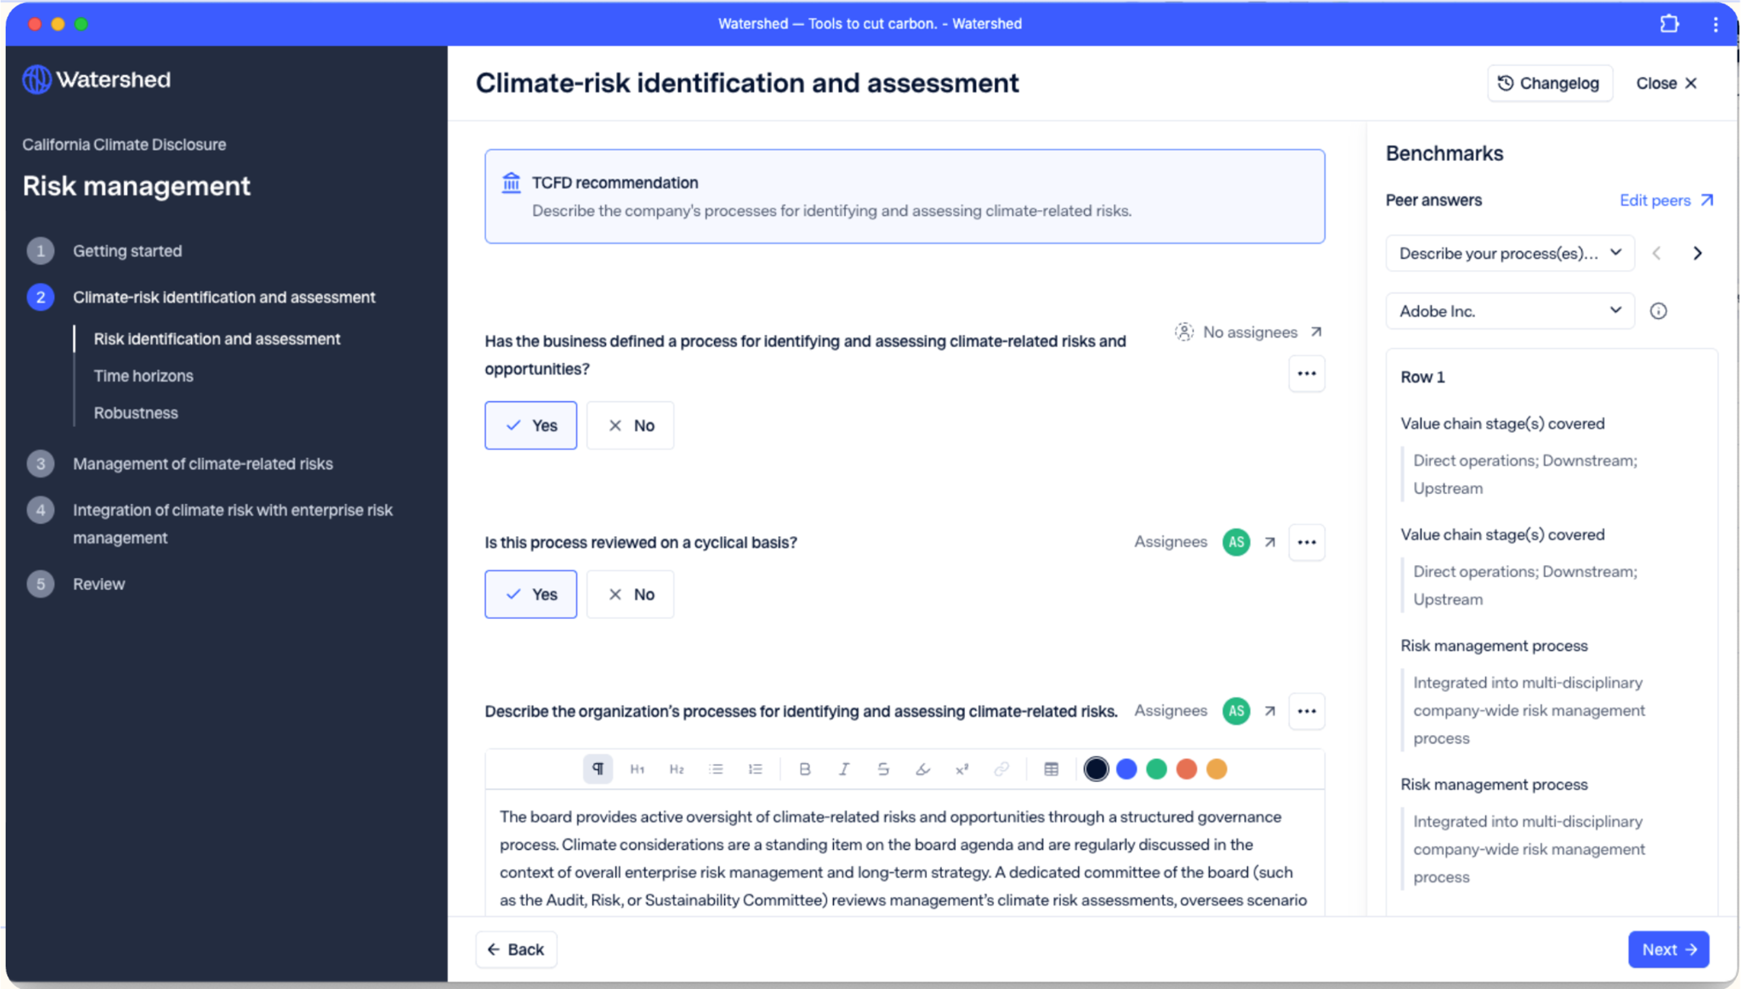1741x989 pixels.
Task: Click the AS avatar on describe processes question
Action: 1236,711
